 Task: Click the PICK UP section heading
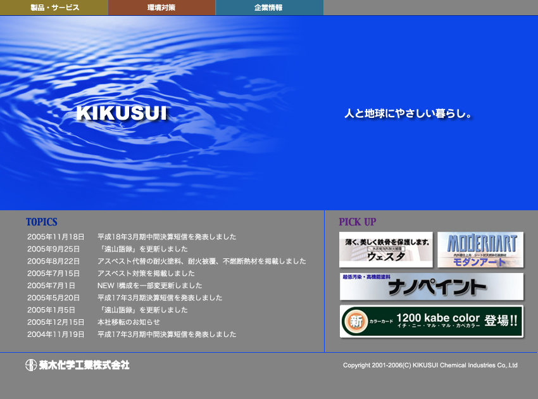click(x=358, y=222)
